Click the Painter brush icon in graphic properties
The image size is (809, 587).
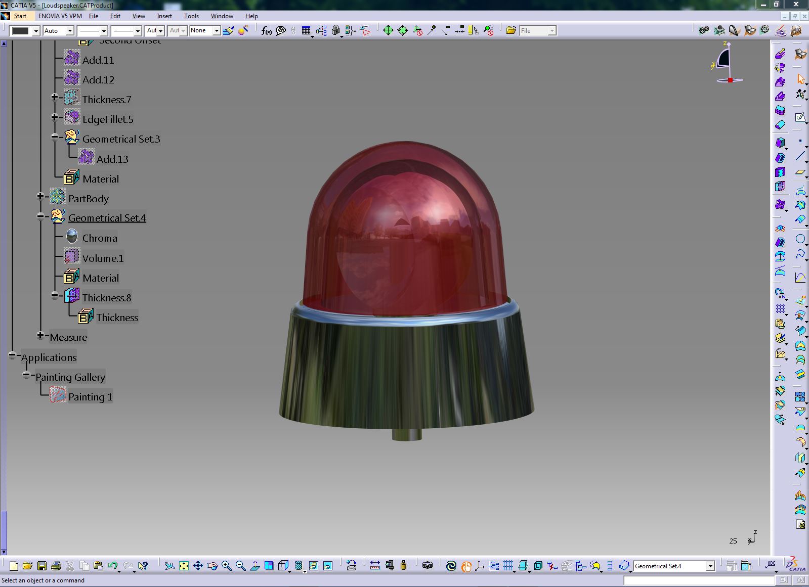[x=229, y=31]
